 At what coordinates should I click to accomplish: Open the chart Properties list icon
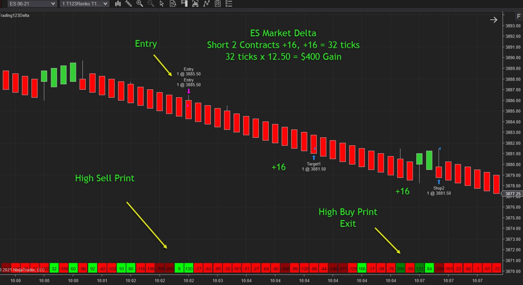(228, 4)
